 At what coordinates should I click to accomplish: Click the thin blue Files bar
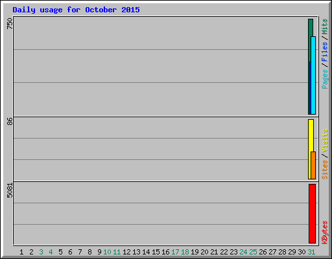click(x=310, y=88)
